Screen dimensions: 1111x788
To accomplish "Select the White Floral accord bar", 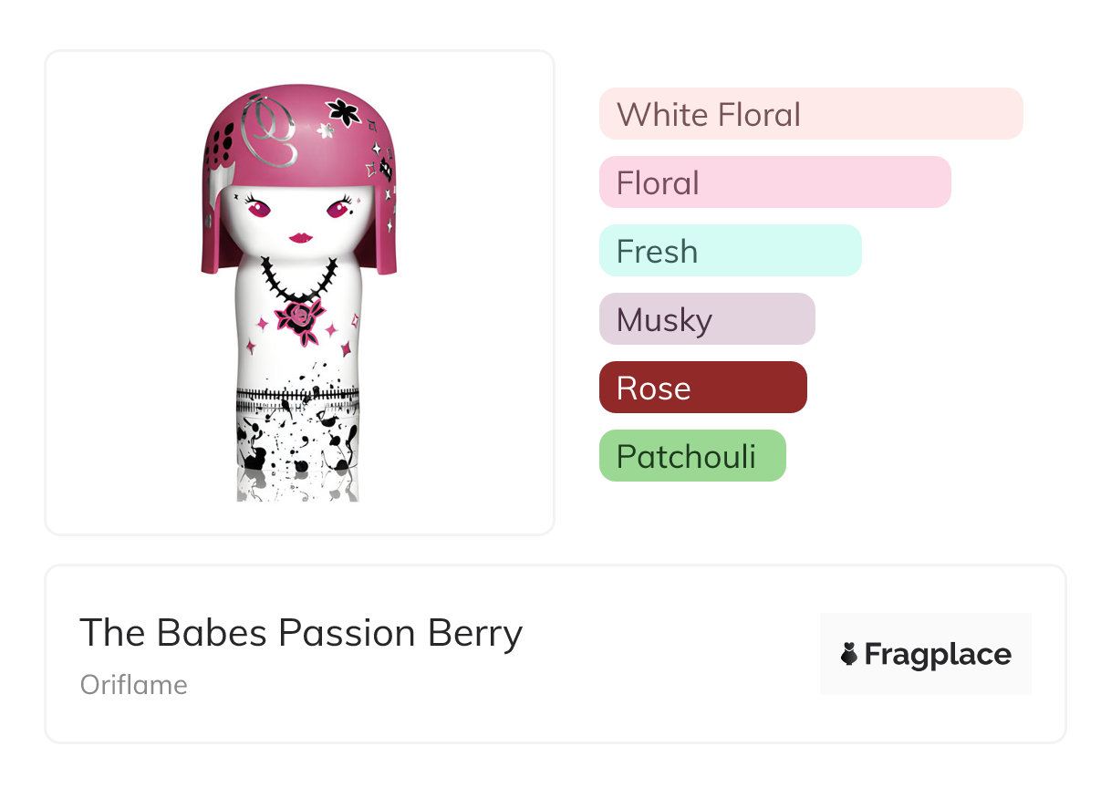I will point(810,114).
